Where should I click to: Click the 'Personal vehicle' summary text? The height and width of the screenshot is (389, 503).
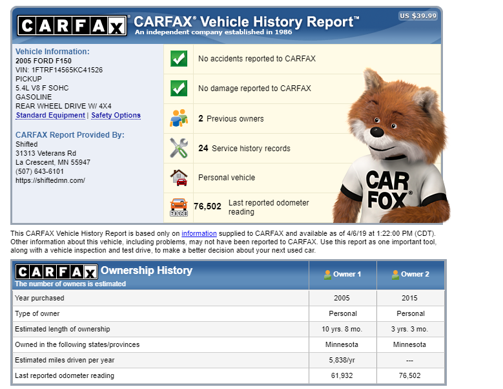coord(227,178)
